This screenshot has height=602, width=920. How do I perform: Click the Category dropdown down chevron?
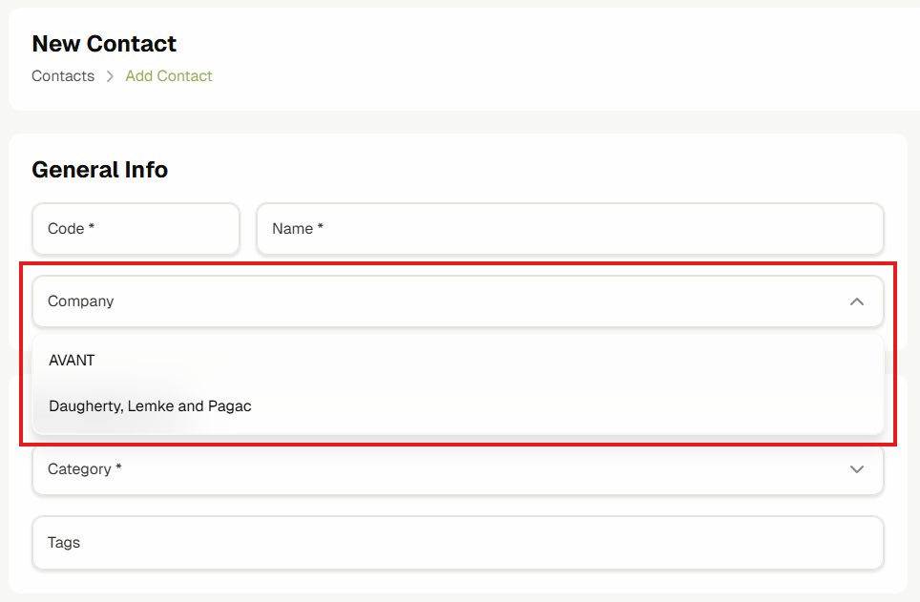[x=856, y=469]
